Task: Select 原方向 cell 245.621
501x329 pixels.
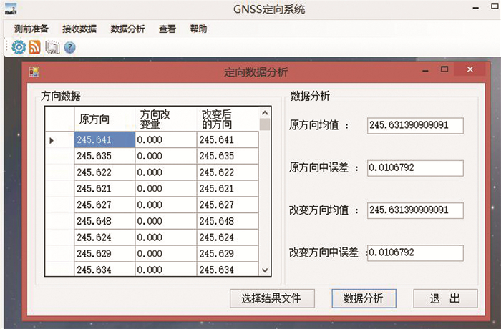Action: point(104,189)
